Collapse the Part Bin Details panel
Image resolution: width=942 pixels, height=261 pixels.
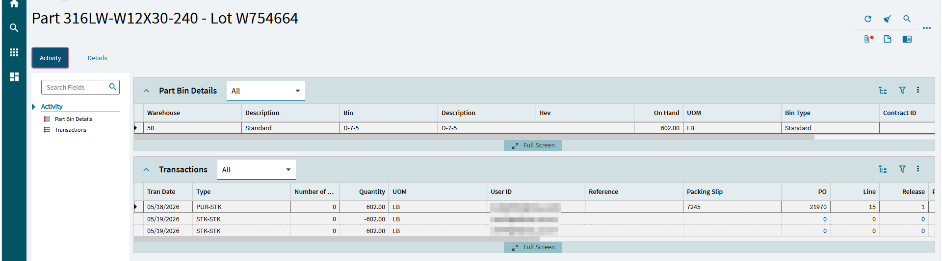(x=146, y=91)
